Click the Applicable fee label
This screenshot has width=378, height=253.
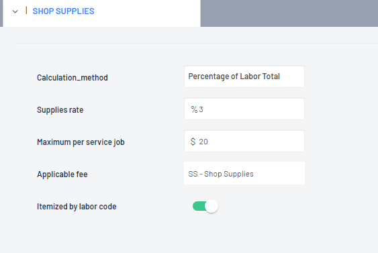click(62, 174)
